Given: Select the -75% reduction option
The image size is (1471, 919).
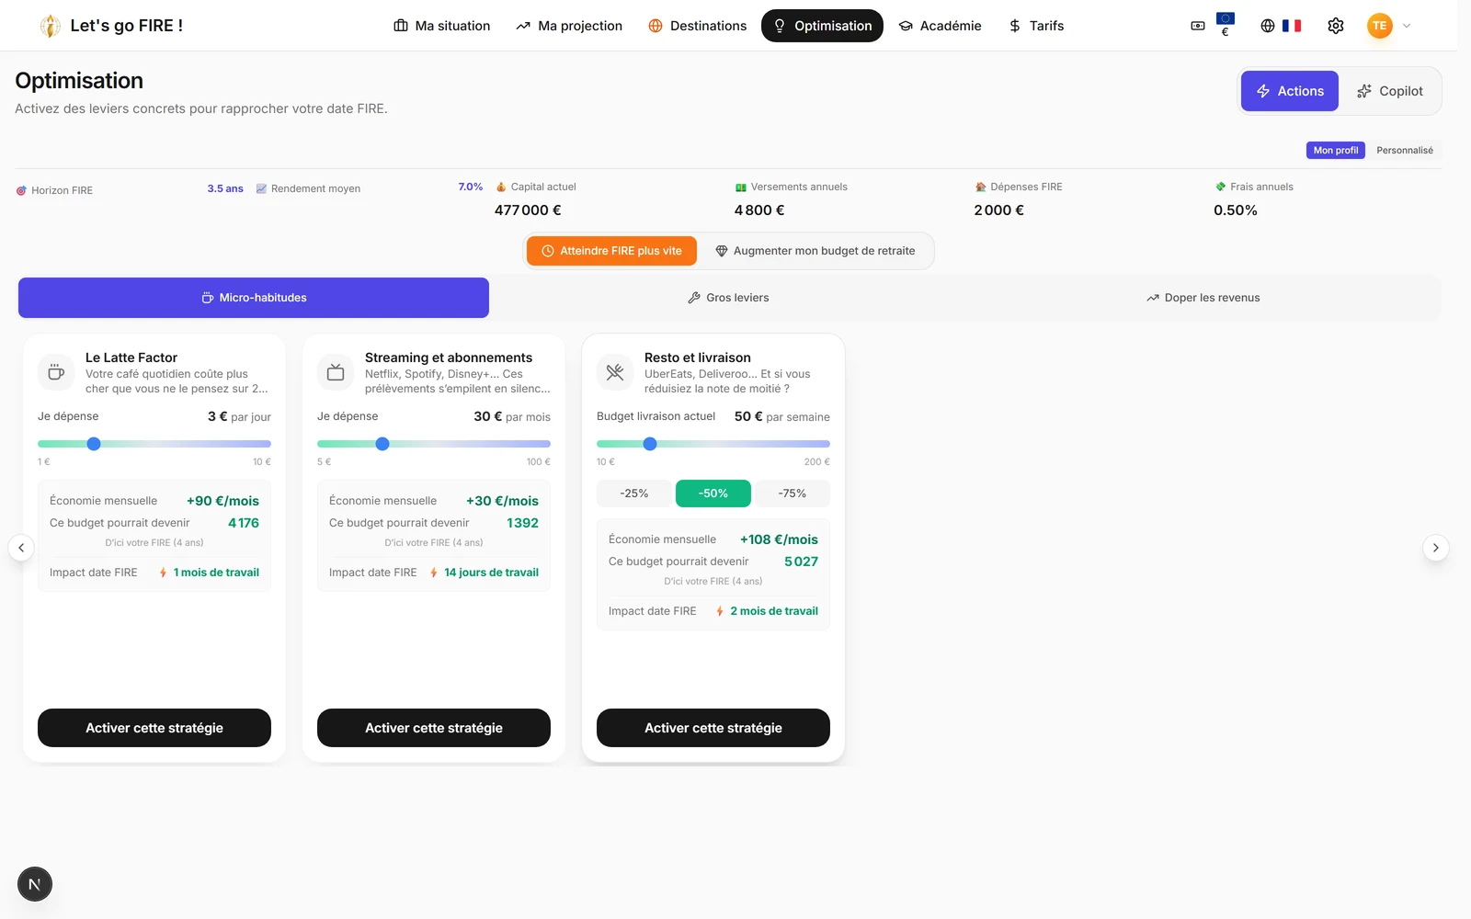Looking at the screenshot, I should pos(793,494).
